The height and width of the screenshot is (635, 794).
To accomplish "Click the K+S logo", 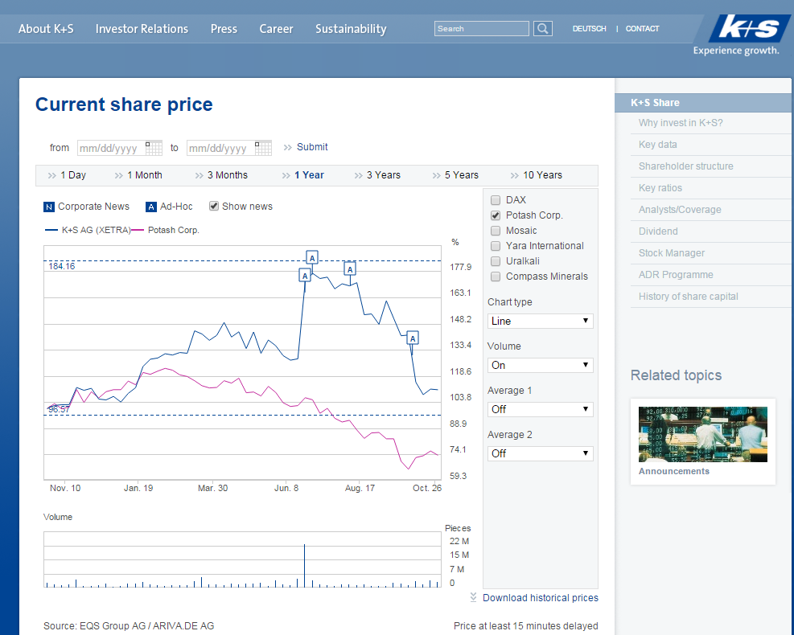I will click(748, 29).
